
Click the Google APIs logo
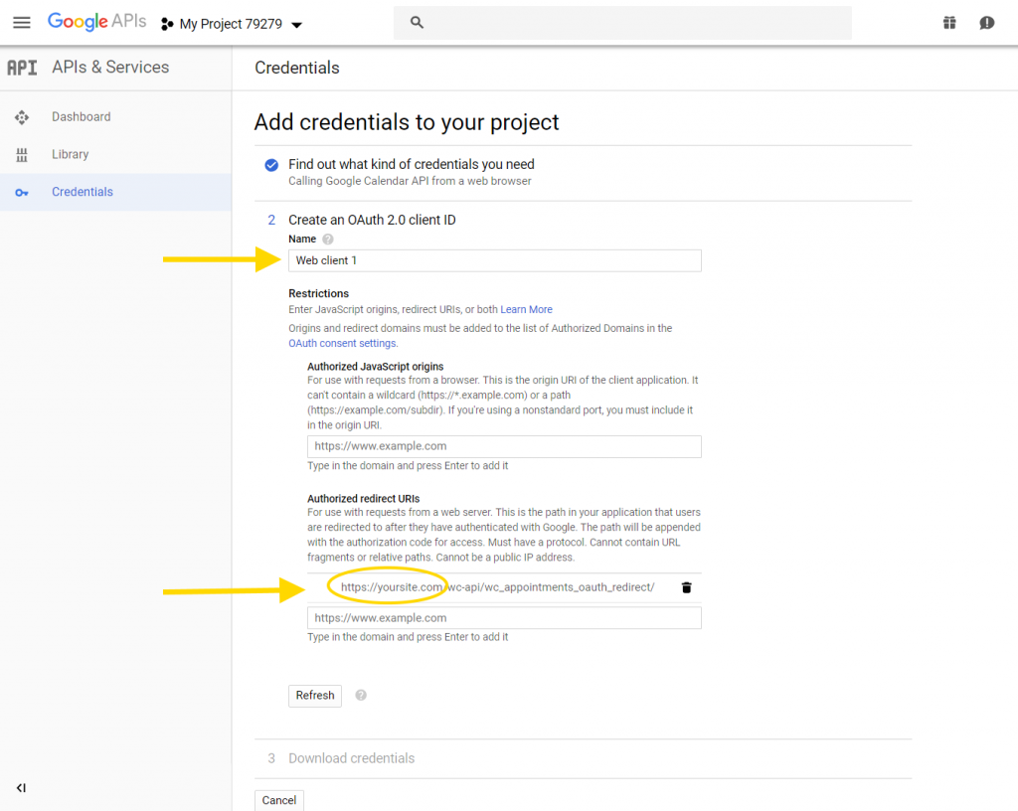pyautogui.click(x=96, y=22)
